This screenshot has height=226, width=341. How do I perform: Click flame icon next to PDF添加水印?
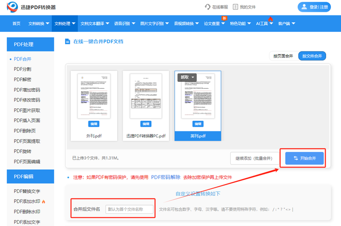pos(44,202)
